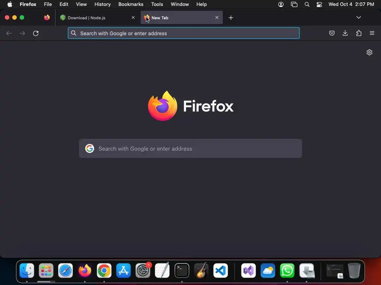Viewport: 381px width, 285px height.
Task: Open Launchpad from the Dock
Action: [46, 271]
